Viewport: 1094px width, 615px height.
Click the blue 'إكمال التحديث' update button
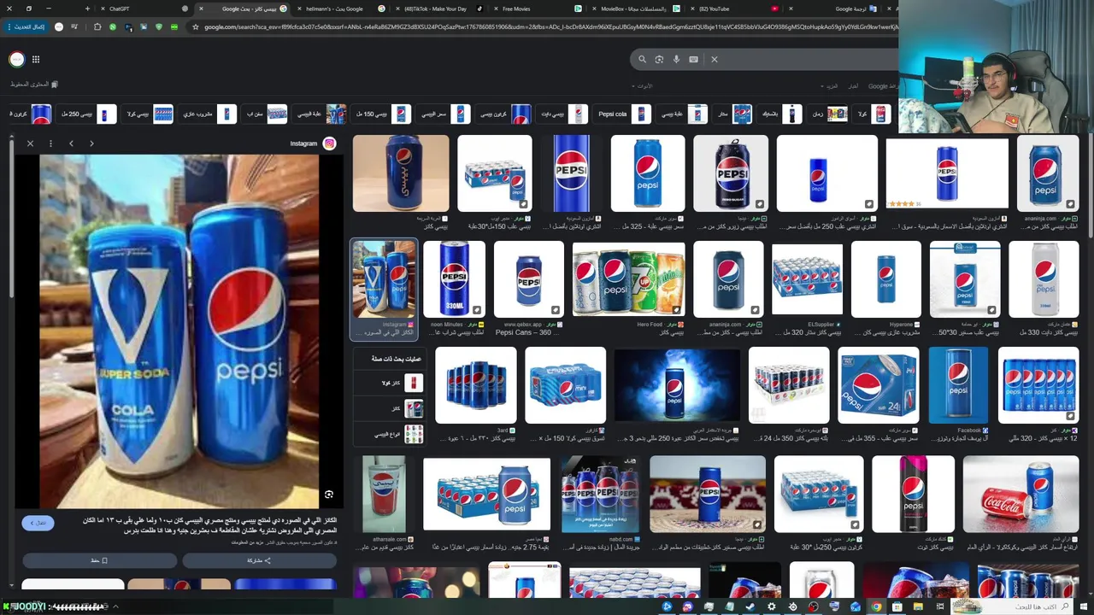[x=26, y=27]
